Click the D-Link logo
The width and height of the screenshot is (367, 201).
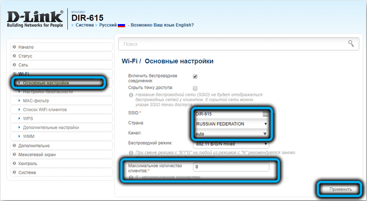(34, 19)
